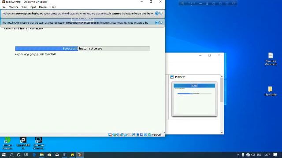Open the network tray icon
Viewport: 282px width, 158px height.
pos(248,155)
